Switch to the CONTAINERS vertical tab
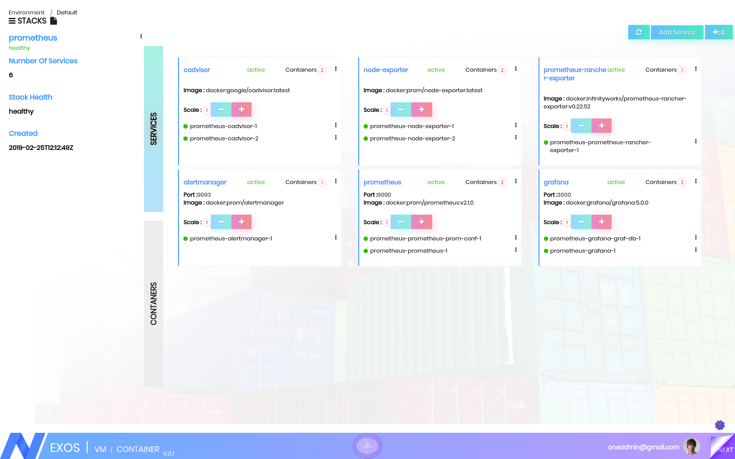Viewport: 735px width, 459px height. pos(154,303)
